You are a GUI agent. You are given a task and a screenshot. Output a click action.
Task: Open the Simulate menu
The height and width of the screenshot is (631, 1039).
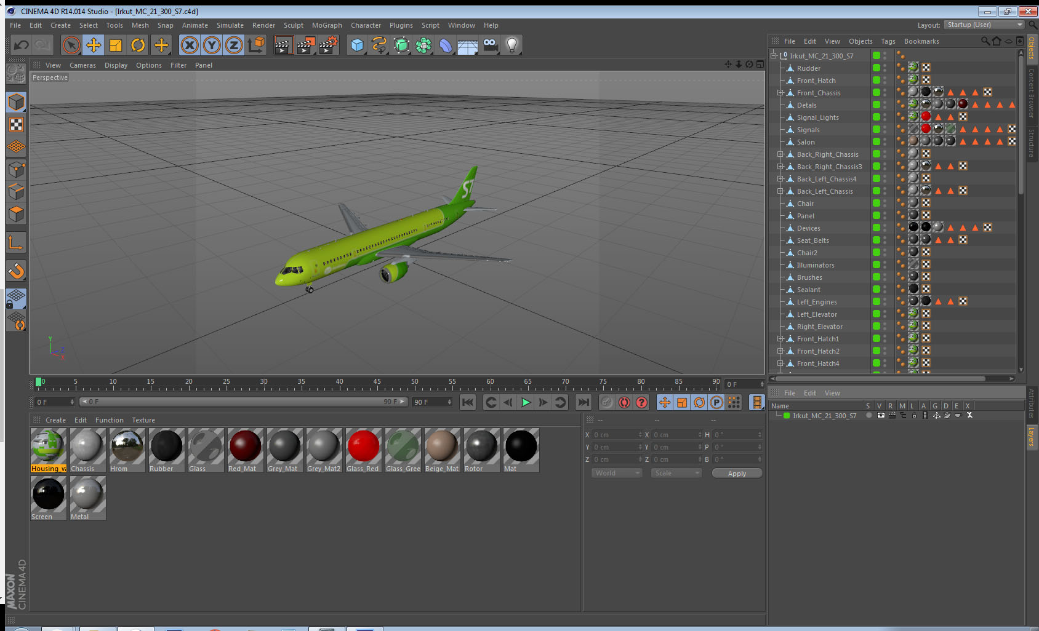click(x=230, y=25)
